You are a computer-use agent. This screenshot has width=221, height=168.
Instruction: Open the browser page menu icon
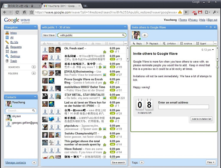[x=207, y=12]
